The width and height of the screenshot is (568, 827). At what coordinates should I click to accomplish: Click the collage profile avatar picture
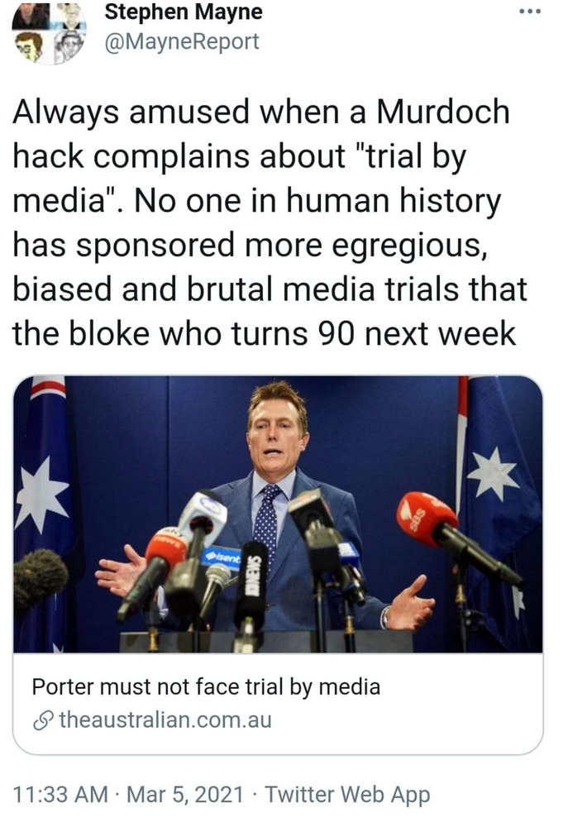point(49,33)
